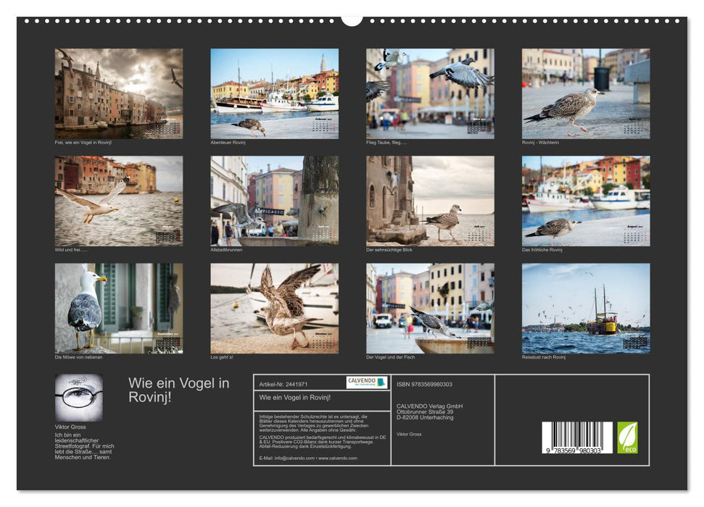The width and height of the screenshot is (704, 507).
Task: Click caption 'Wild und frei......'
Action: 71,249
